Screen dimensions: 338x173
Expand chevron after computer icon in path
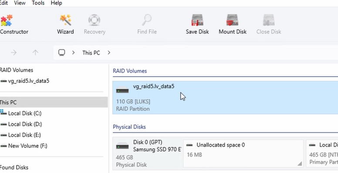(73, 52)
